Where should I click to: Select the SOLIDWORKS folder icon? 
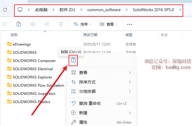[x=9, y=52]
